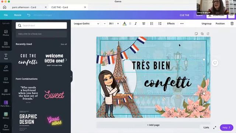Image resolution: width=236 pixels, height=133 pixels.
Task: Toggle italic formatting
Action: point(136,24)
